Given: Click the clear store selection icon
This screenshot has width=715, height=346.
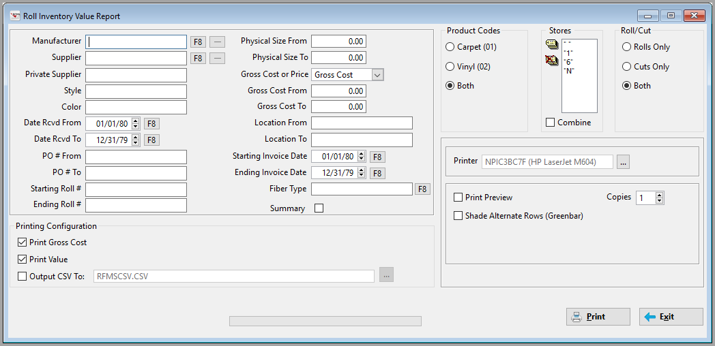Looking at the screenshot, I should tap(551, 60).
